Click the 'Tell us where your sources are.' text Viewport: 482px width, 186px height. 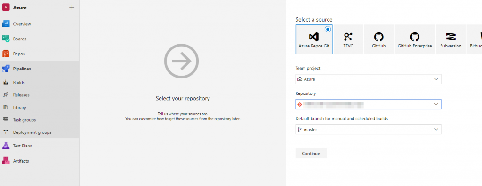183,114
